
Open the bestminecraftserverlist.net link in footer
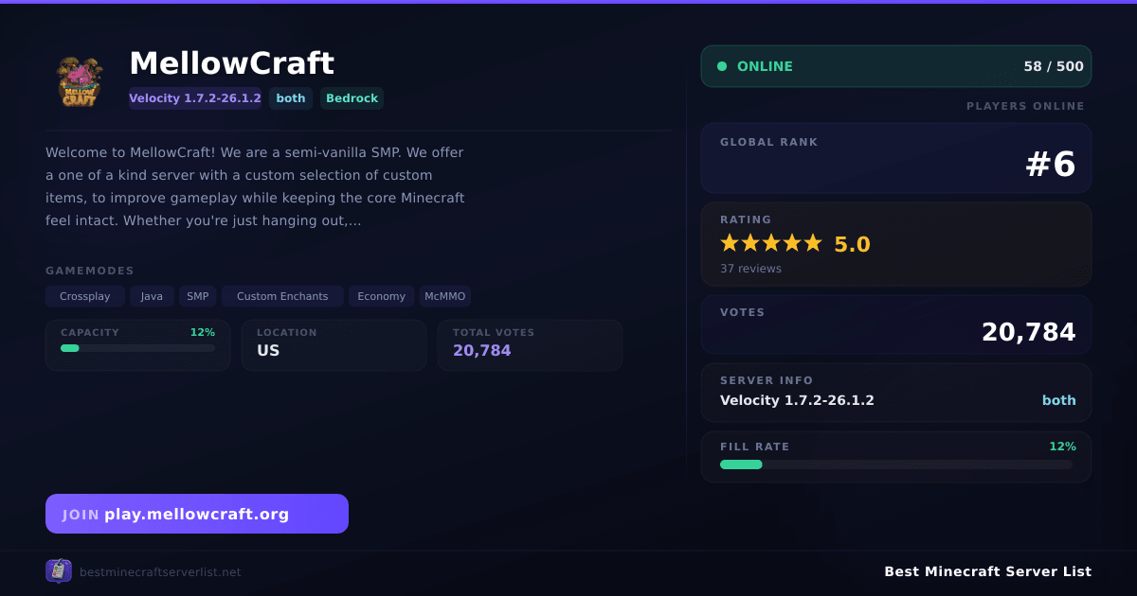[x=160, y=572]
